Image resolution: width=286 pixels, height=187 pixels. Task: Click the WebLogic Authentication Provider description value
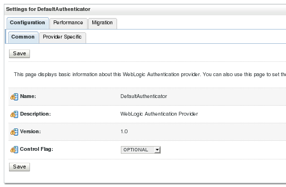tap(159, 114)
